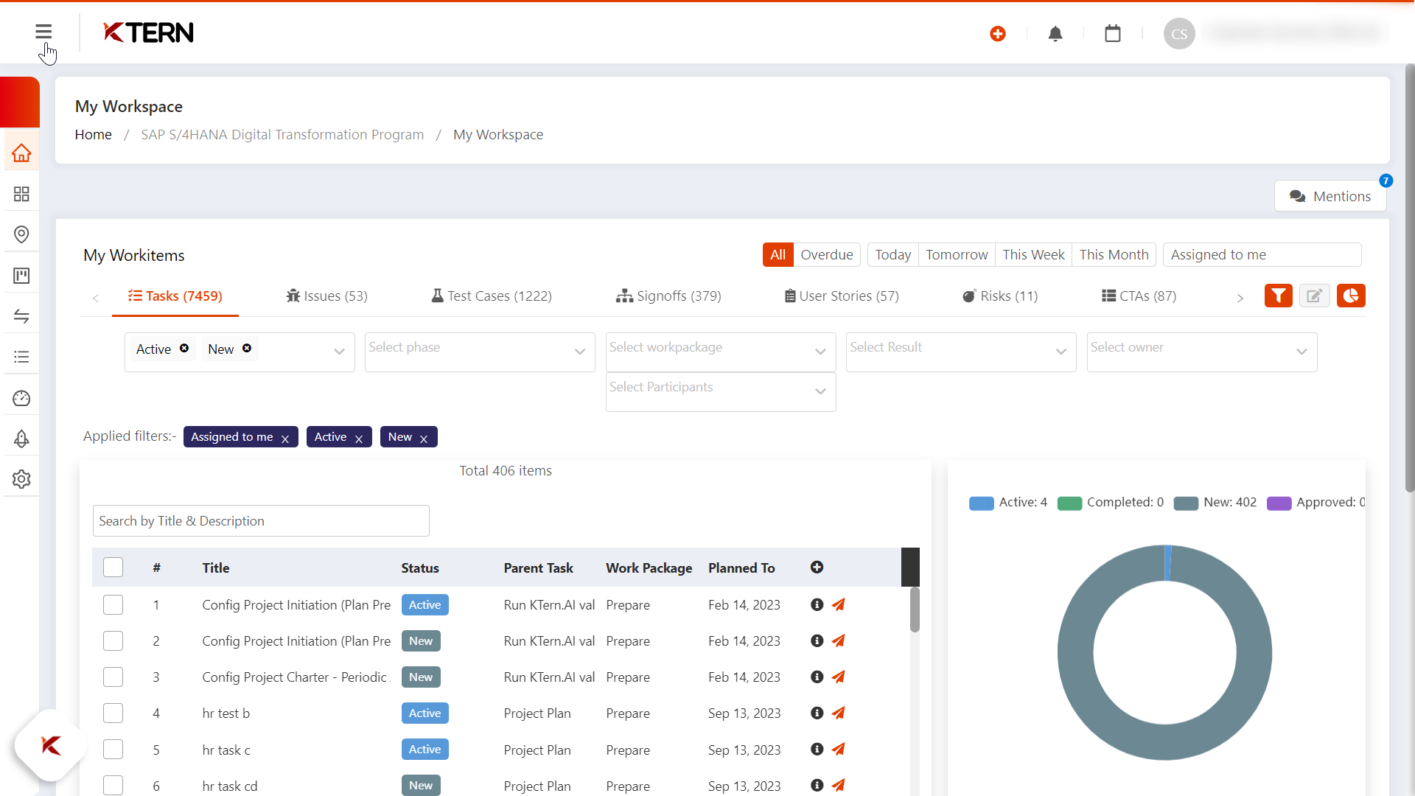Open SAP S/4HANA Digital Transformation Program breadcrumb
The image size is (1415, 796).
tap(282, 134)
